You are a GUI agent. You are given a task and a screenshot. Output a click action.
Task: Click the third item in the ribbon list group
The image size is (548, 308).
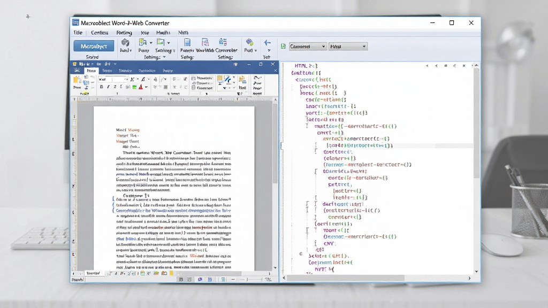202,88
